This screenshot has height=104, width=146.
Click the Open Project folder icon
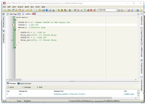point(9,10)
